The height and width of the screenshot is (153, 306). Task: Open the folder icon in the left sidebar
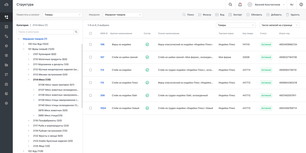point(6,65)
